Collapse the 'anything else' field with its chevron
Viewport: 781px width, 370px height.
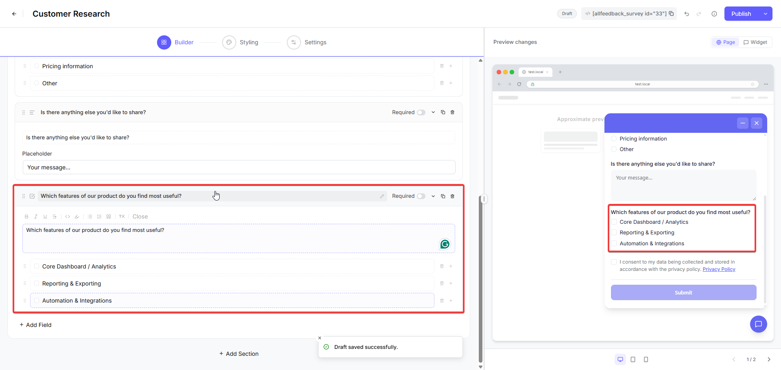coord(433,113)
